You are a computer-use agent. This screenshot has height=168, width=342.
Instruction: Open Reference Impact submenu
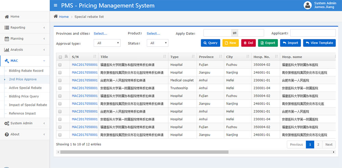pyautogui.click(x=22, y=113)
